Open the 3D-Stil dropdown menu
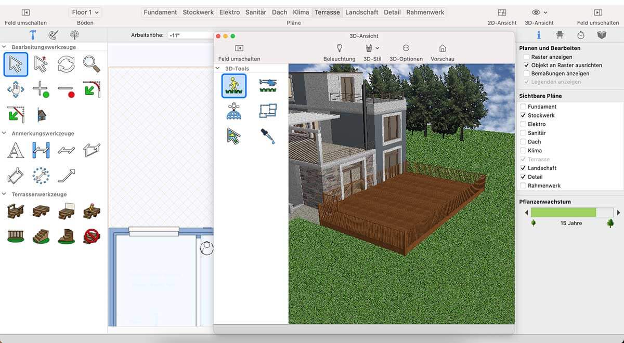 (372, 52)
